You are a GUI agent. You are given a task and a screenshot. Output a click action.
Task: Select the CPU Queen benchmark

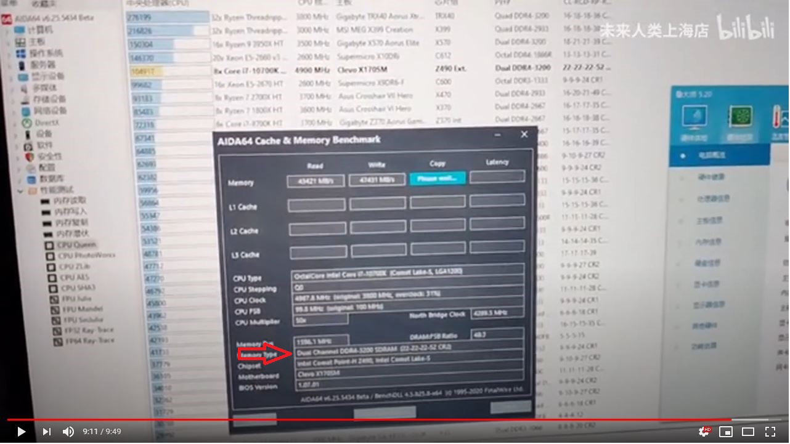coord(71,245)
